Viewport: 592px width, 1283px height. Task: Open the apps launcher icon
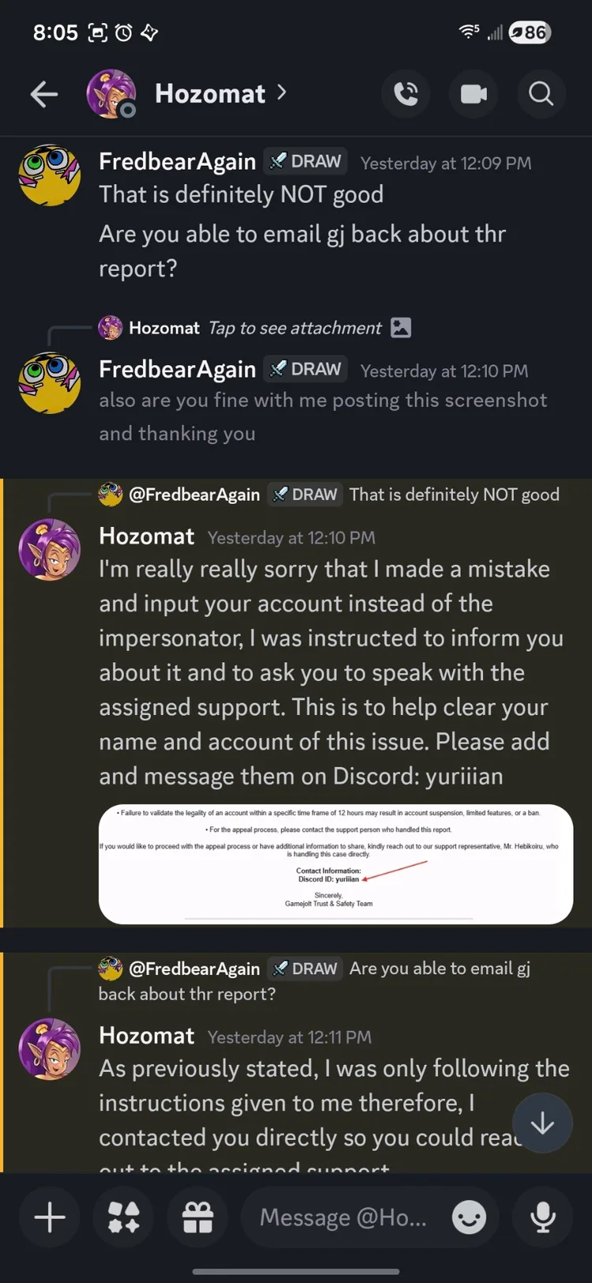124,1217
